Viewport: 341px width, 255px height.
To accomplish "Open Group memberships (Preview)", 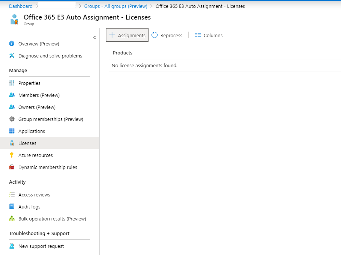I will coord(51,119).
